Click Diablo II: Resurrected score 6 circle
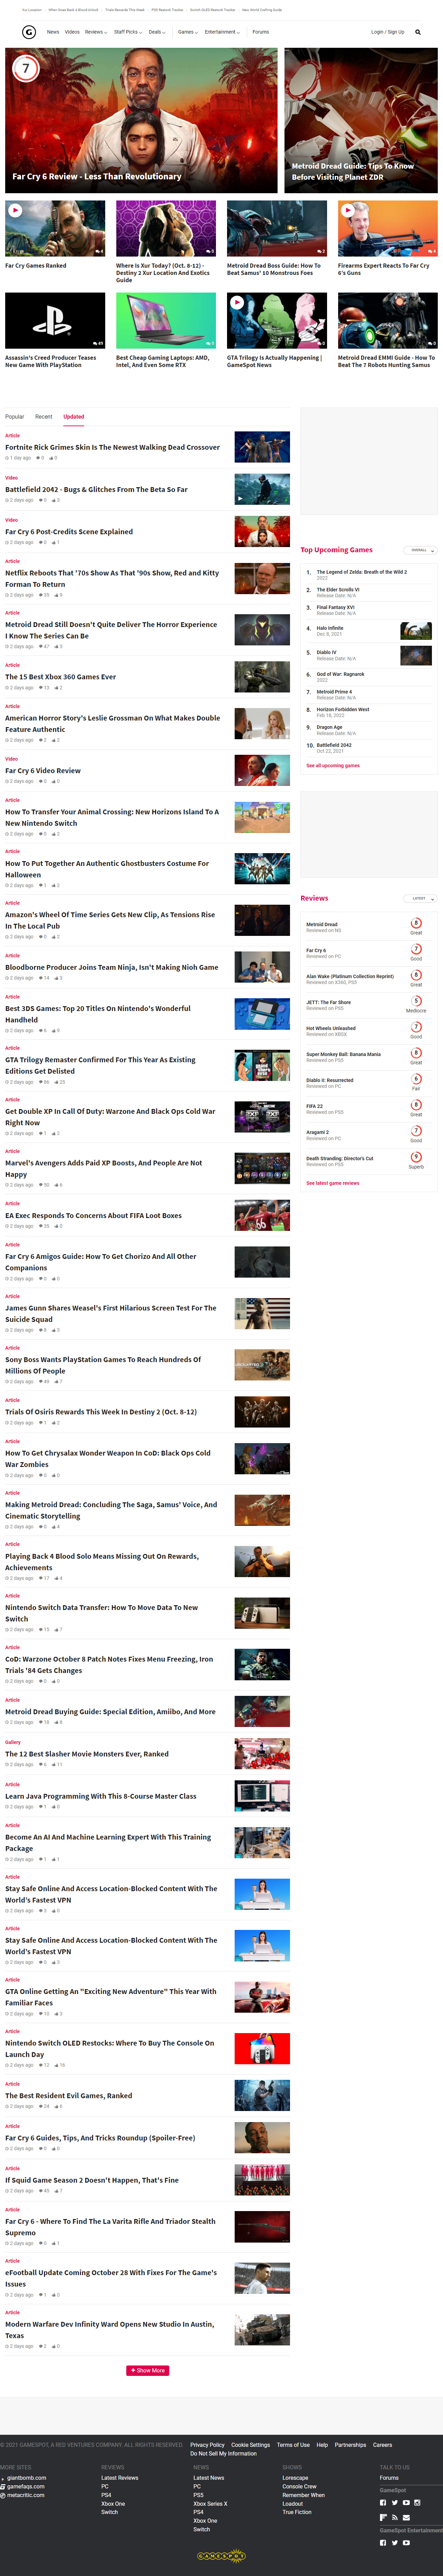This screenshot has height=2576, width=443. click(x=416, y=1079)
